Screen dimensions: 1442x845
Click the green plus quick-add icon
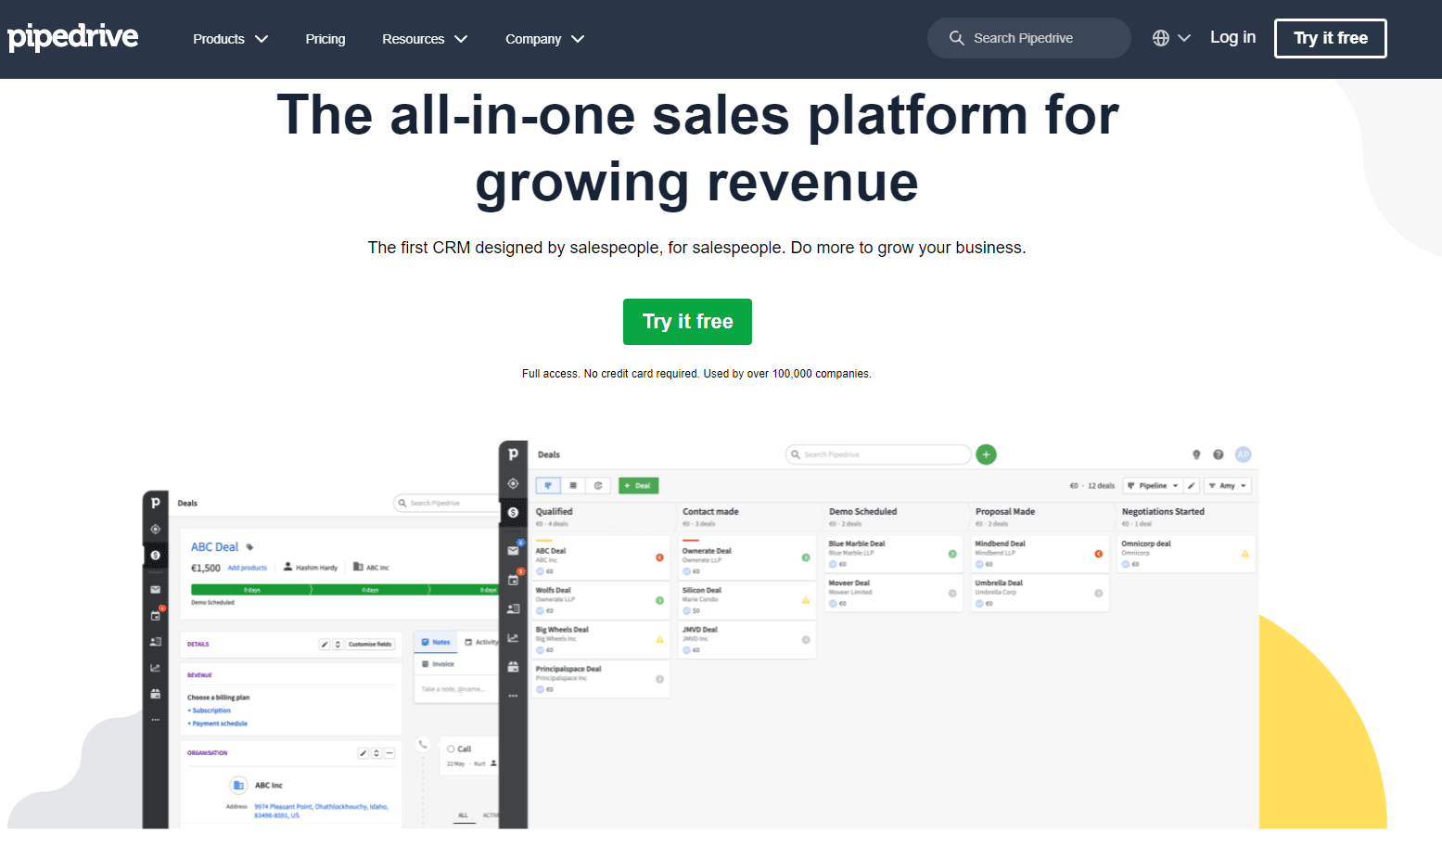pyautogui.click(x=987, y=455)
